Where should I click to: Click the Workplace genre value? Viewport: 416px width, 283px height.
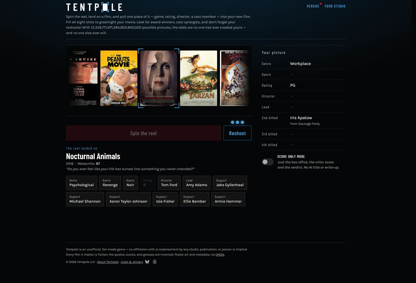[x=300, y=64]
